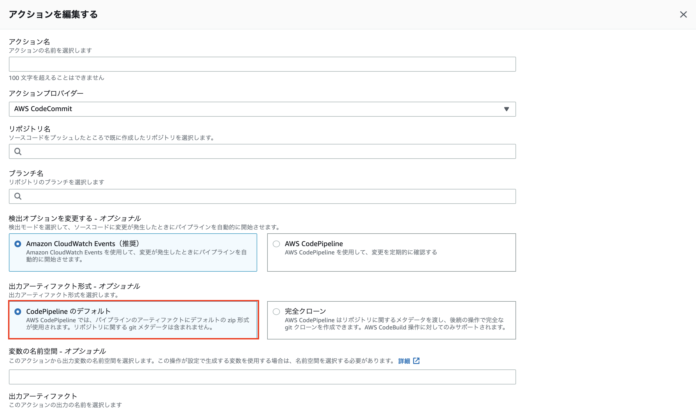This screenshot has width=696, height=415.
Task: Click the AWS CodePipeline option card description
Action: coord(360,252)
